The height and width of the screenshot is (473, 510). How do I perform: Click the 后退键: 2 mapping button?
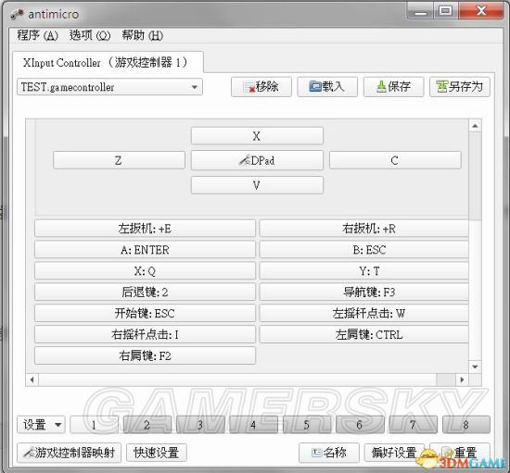(145, 292)
